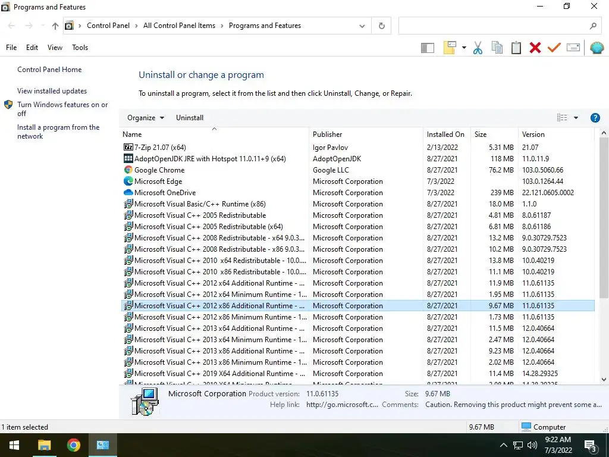Select Visual C++ 2019 X64 Additional Runtime row
Screen dimensions: 609x457
click(358, 374)
